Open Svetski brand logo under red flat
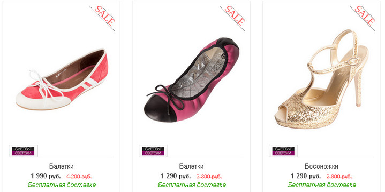Viewport: 385px width, 192px height. 24,151
